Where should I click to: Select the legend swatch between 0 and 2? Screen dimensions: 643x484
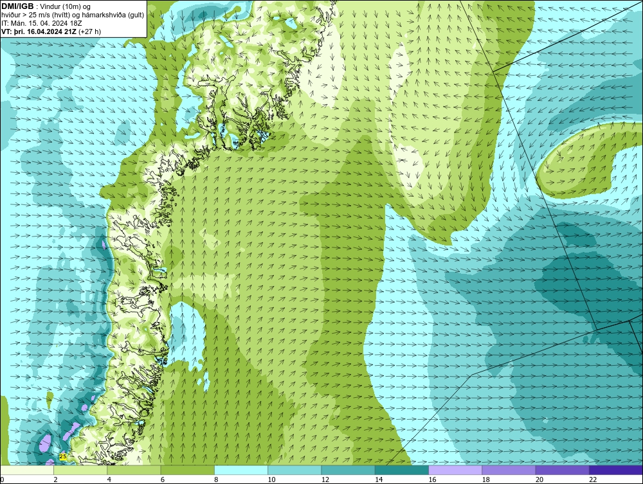point(27,470)
